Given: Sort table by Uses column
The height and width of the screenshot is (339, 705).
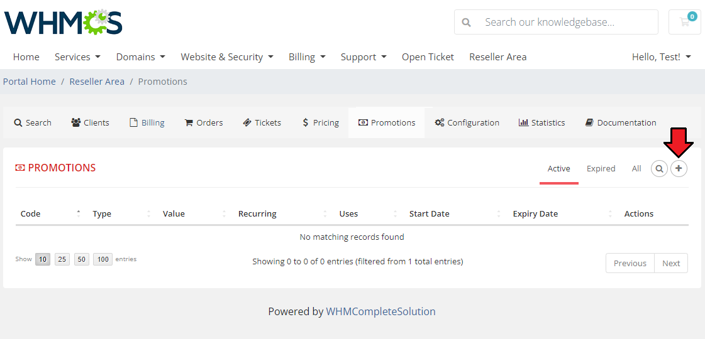Looking at the screenshot, I should tap(369, 213).
